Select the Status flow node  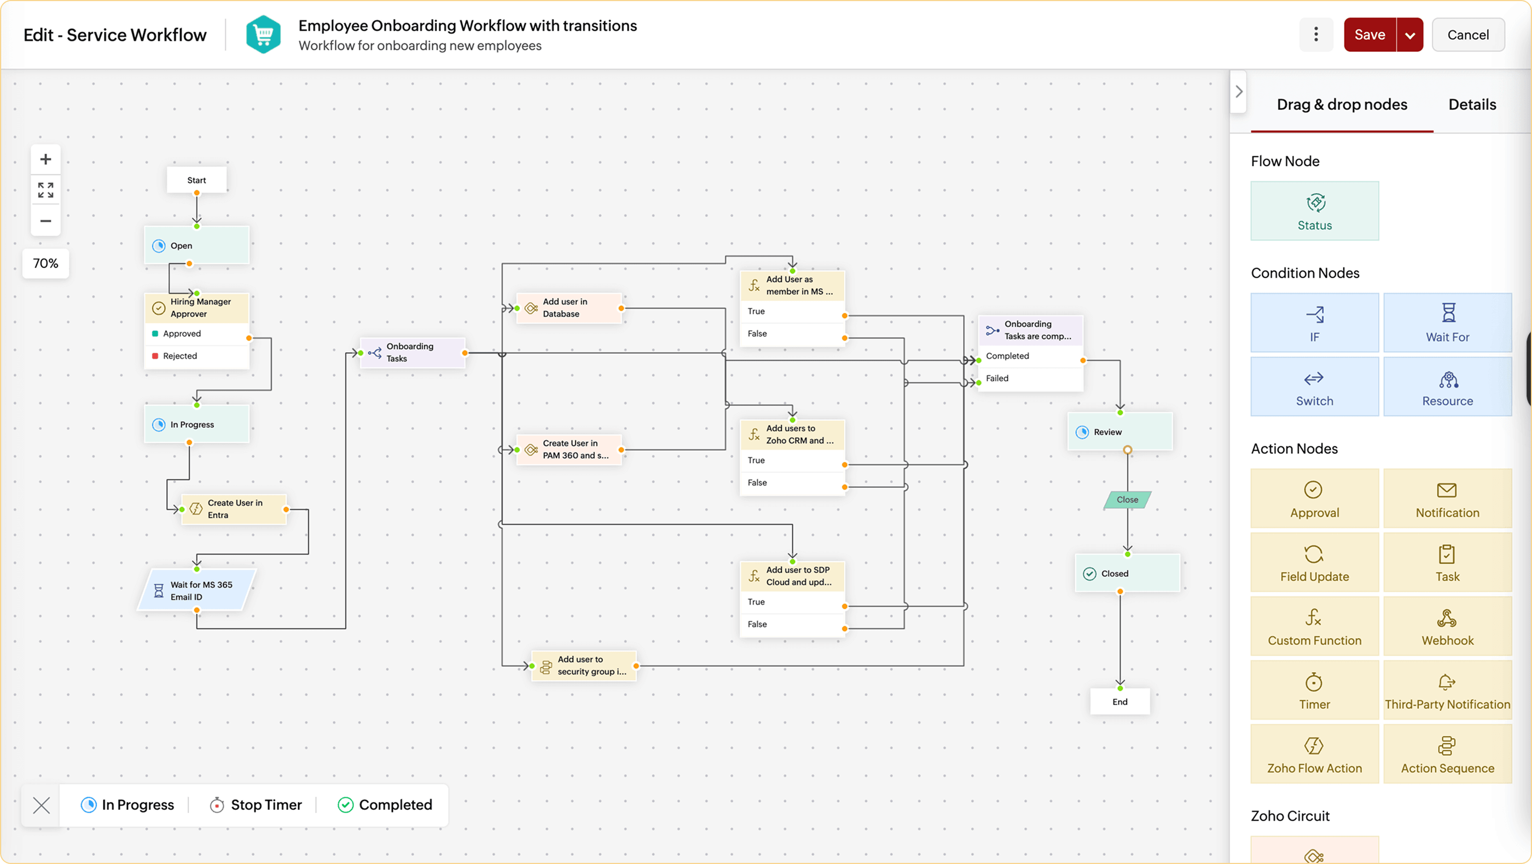click(1314, 211)
